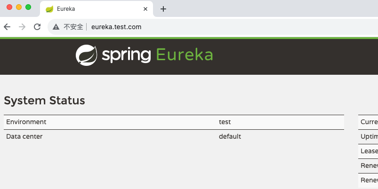This screenshot has height=189, width=378.
Task: Select the Data center label cell
Action: coord(24,136)
